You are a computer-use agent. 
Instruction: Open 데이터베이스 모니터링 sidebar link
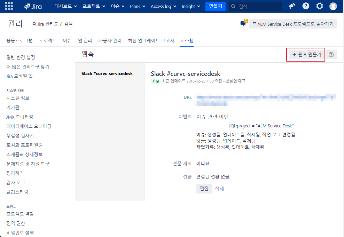pos(29,126)
